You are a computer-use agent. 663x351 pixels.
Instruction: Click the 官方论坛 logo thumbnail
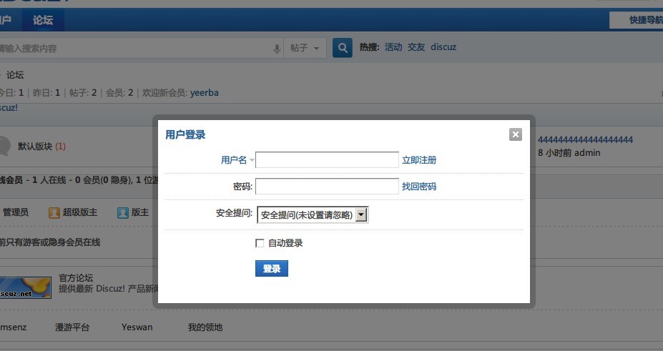[25, 287]
